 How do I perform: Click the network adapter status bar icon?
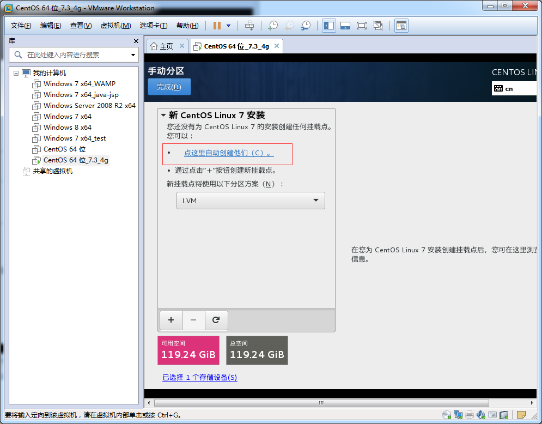coord(458,415)
